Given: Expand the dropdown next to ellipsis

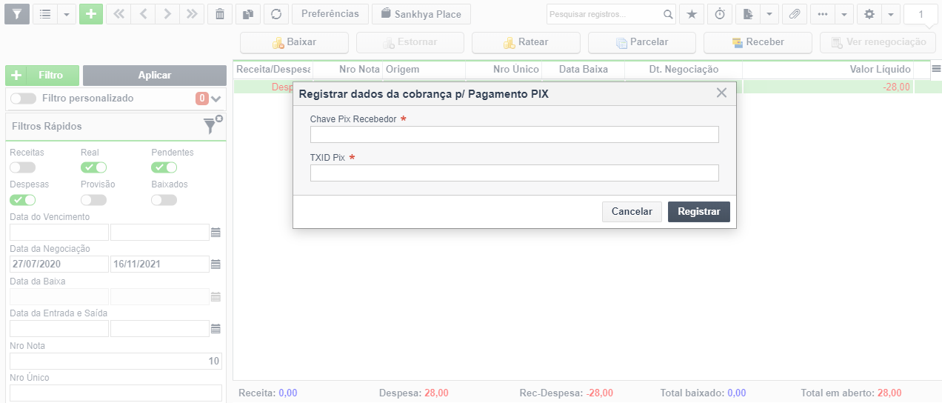Looking at the screenshot, I should [x=844, y=13].
